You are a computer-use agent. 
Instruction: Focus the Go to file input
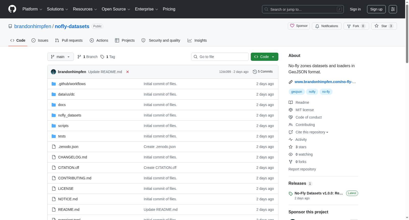pyautogui.click(x=220, y=57)
